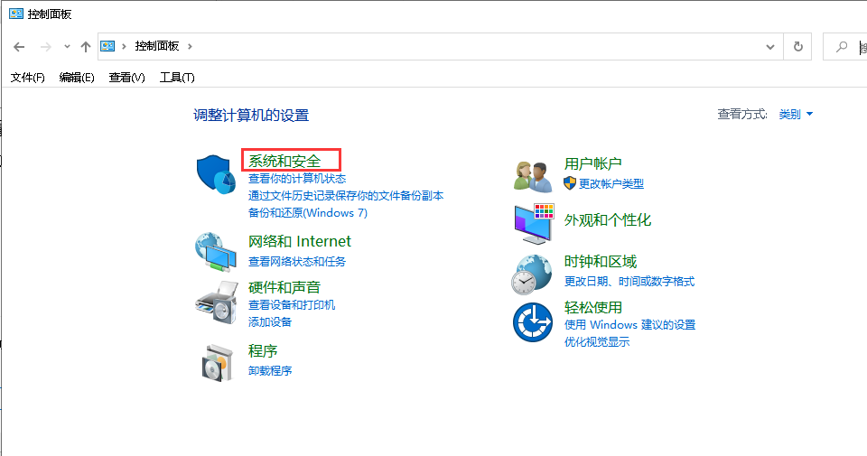
Task: Open the 工具(T) menu
Action: coord(177,78)
